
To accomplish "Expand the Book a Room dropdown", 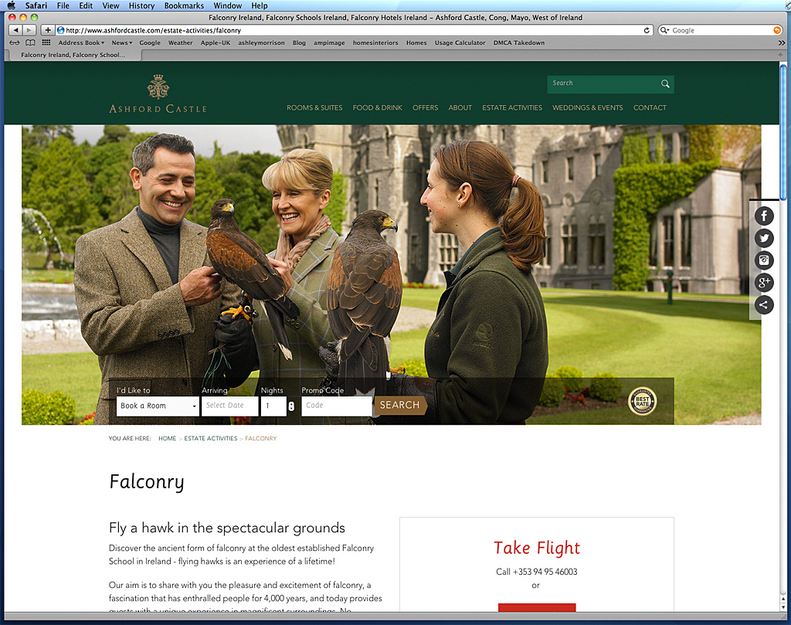I will coord(158,406).
